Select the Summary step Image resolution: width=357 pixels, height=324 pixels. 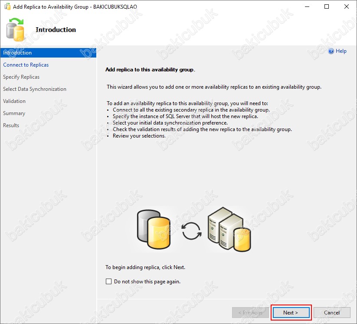coord(14,113)
